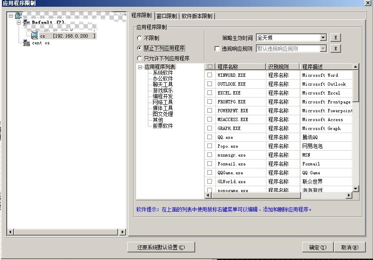Click the E button beside 策略生效时间

coord(335,38)
